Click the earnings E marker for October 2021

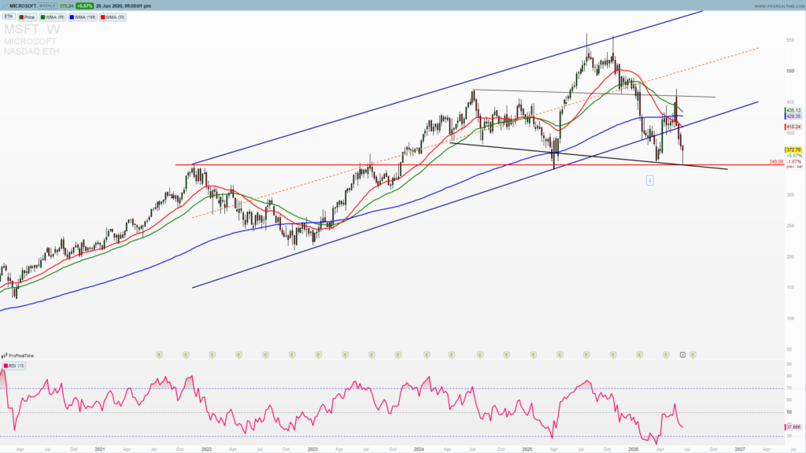pos(186,355)
